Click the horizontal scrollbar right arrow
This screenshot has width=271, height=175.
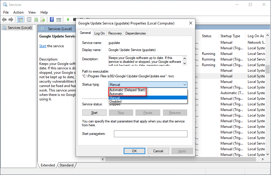(263, 159)
